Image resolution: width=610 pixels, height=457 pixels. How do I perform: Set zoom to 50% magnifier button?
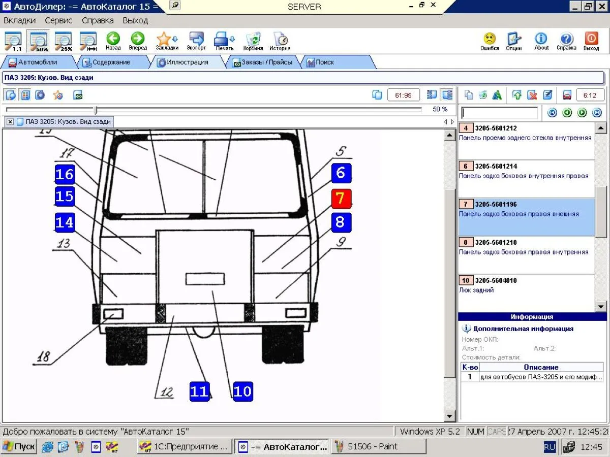tap(39, 41)
